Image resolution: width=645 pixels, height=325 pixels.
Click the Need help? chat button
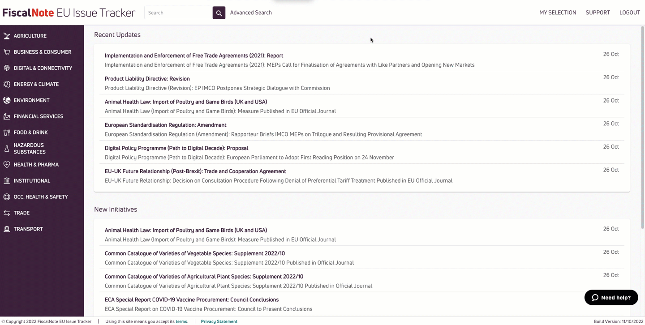(611, 298)
